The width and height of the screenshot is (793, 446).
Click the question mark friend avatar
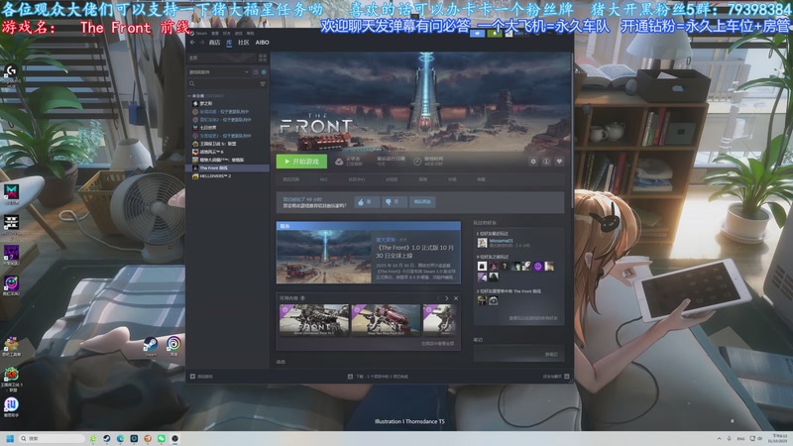[505, 266]
